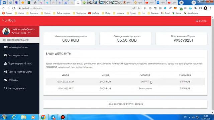Open the Соц. сети bookmarks folder
The height and width of the screenshot is (120, 214).
32,13
